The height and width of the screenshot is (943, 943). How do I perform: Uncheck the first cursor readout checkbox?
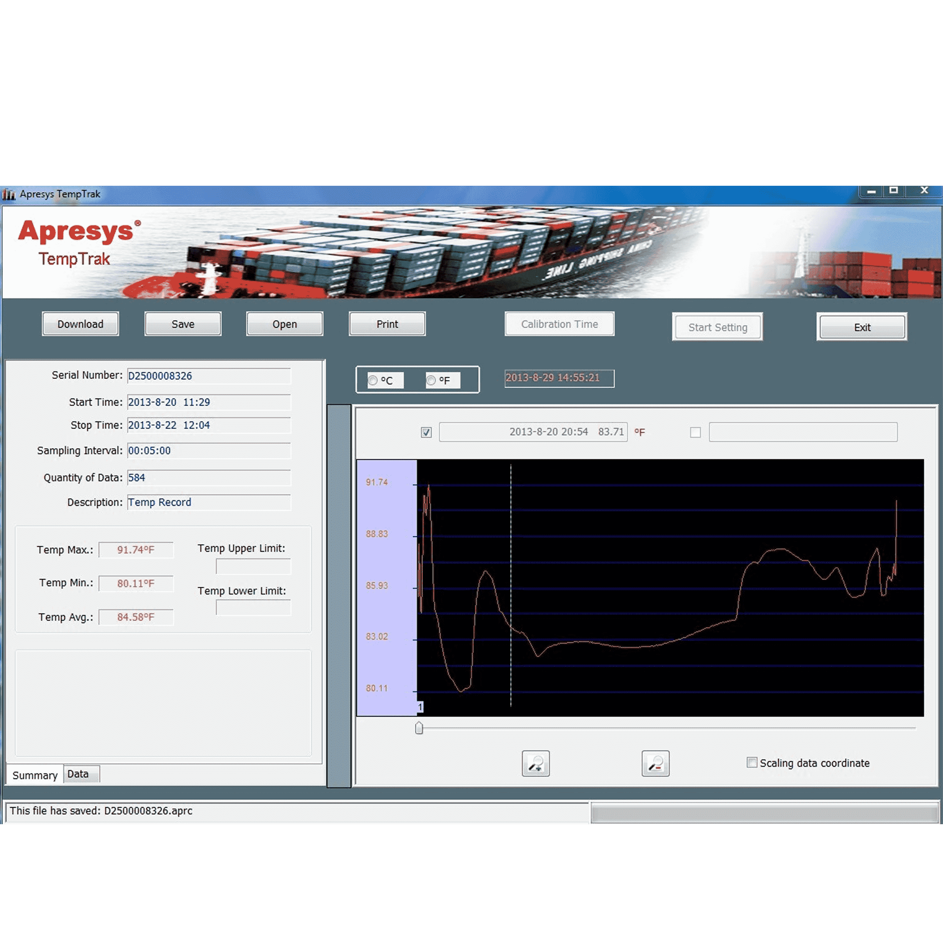426,432
